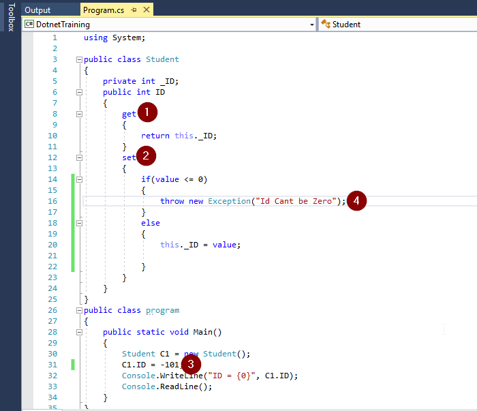Open the Student type dropdown
The width and height of the screenshot is (477, 411).
point(399,25)
